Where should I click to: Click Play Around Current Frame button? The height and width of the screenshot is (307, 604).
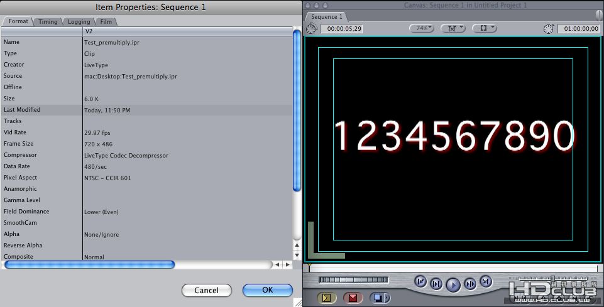pos(470,284)
